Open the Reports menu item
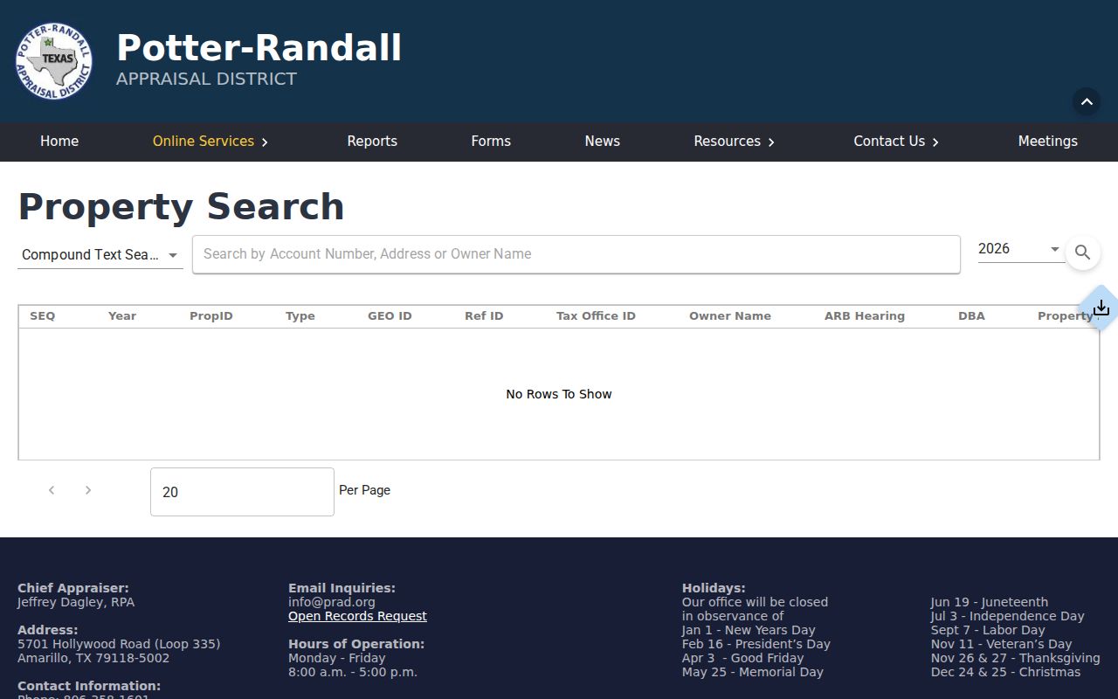Screen dimensions: 1118x699 tap(372, 142)
